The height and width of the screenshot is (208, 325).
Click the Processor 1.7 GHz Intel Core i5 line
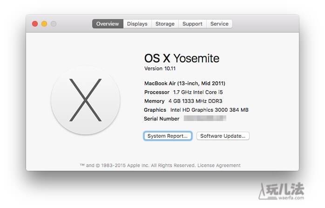183,92
